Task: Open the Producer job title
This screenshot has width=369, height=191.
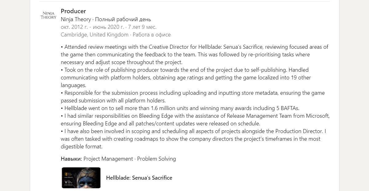Action: (x=73, y=11)
